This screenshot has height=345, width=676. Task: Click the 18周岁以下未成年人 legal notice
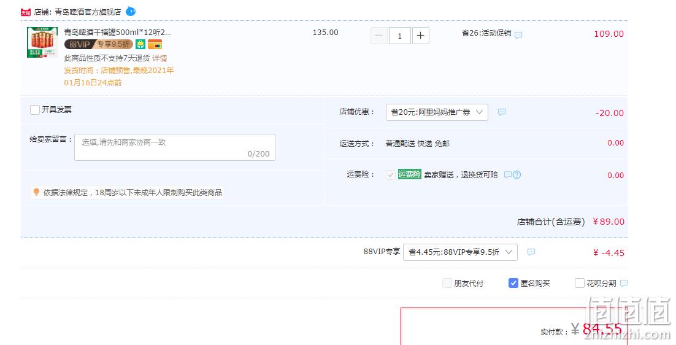[x=133, y=192]
